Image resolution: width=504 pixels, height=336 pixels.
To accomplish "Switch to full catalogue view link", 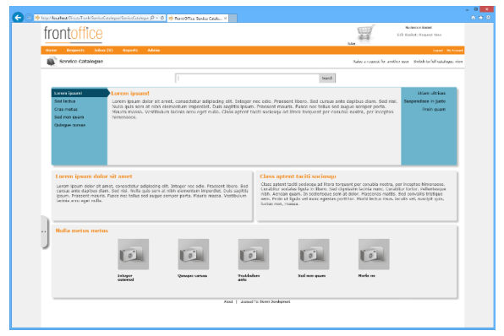I will pos(438,62).
